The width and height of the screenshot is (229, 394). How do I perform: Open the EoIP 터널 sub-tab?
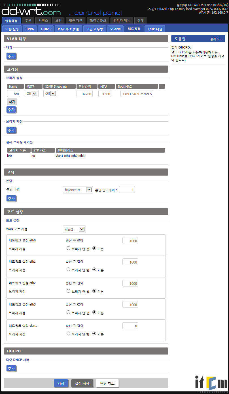click(155, 29)
